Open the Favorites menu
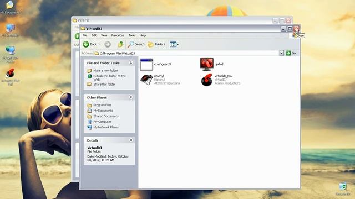The width and height of the screenshot is (355, 199). pos(118,35)
